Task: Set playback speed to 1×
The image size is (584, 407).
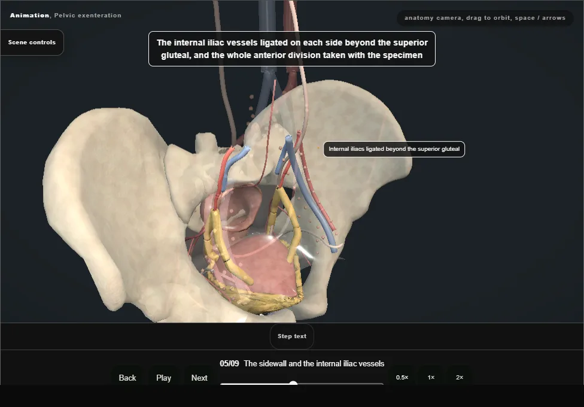Action: 431,377
